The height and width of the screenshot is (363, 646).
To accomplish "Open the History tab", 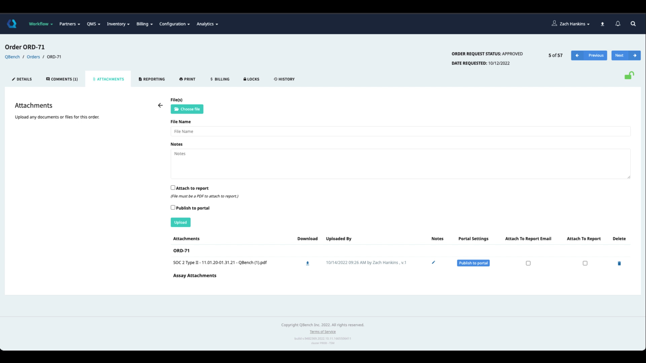I will [x=284, y=79].
